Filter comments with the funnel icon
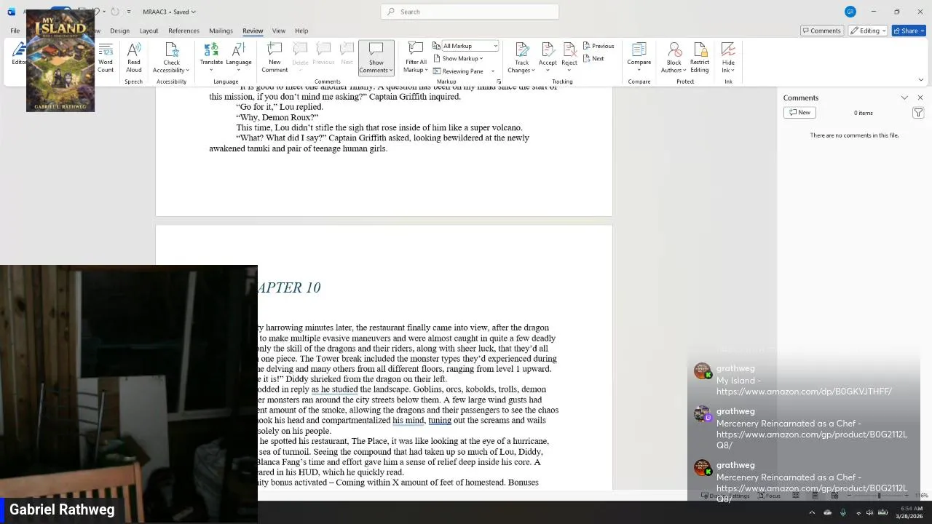932x524 pixels. tap(918, 113)
